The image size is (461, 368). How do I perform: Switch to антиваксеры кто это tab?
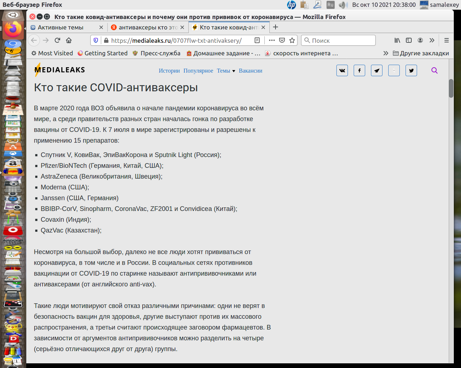click(148, 27)
